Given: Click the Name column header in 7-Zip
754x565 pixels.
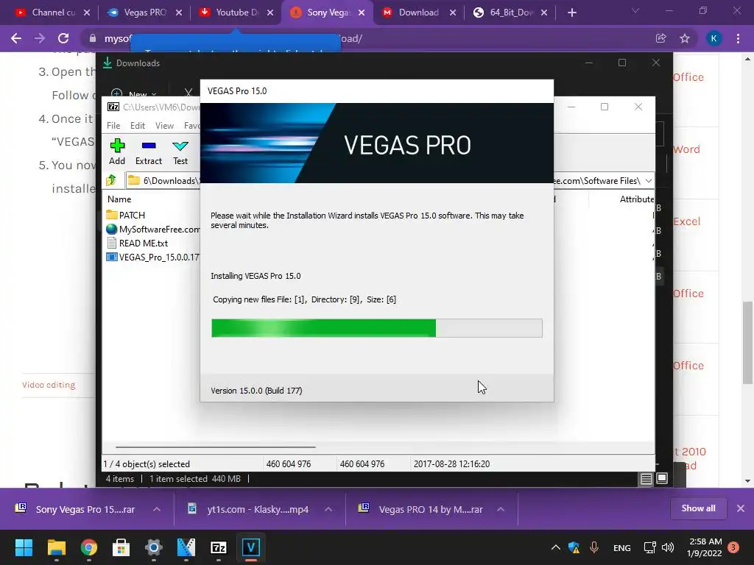Looking at the screenshot, I should (x=119, y=199).
